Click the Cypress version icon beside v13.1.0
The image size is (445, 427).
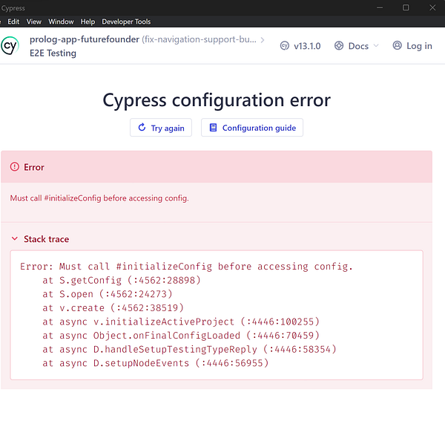coord(284,46)
